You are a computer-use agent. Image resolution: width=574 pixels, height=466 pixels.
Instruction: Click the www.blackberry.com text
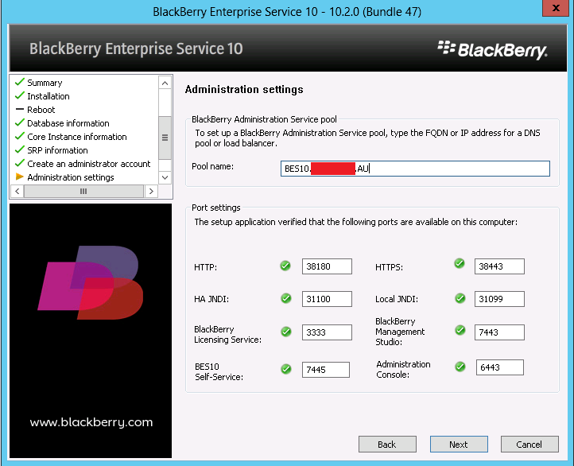click(91, 422)
